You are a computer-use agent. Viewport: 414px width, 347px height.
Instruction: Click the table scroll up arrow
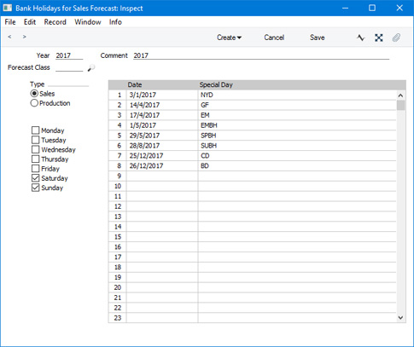[400, 95]
